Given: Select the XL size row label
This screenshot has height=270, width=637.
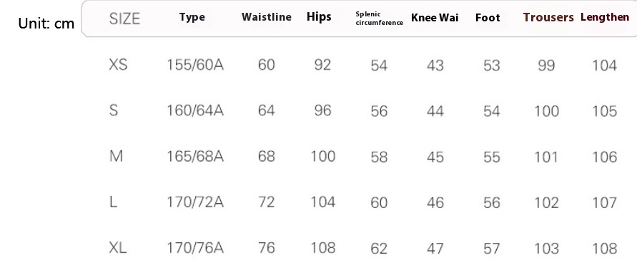Looking at the screenshot, I should coord(118,248).
